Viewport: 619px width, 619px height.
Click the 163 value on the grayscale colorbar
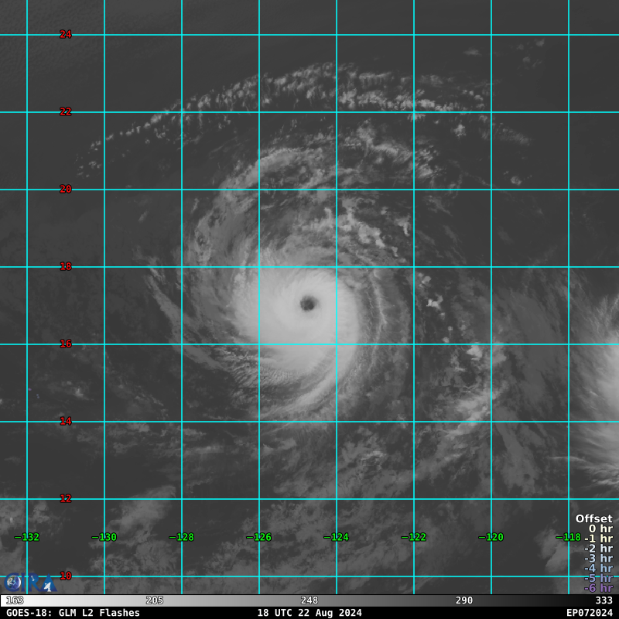(x=15, y=600)
